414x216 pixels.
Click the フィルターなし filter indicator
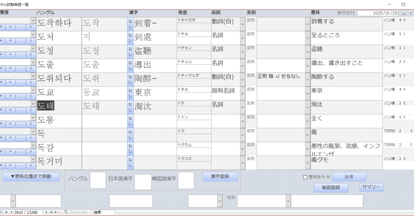click(x=76, y=212)
